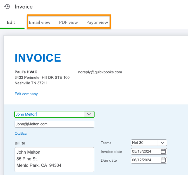The height and width of the screenshot is (175, 188).
Task: Click the Nashville TN 37211 text
Action: tap(31, 83)
